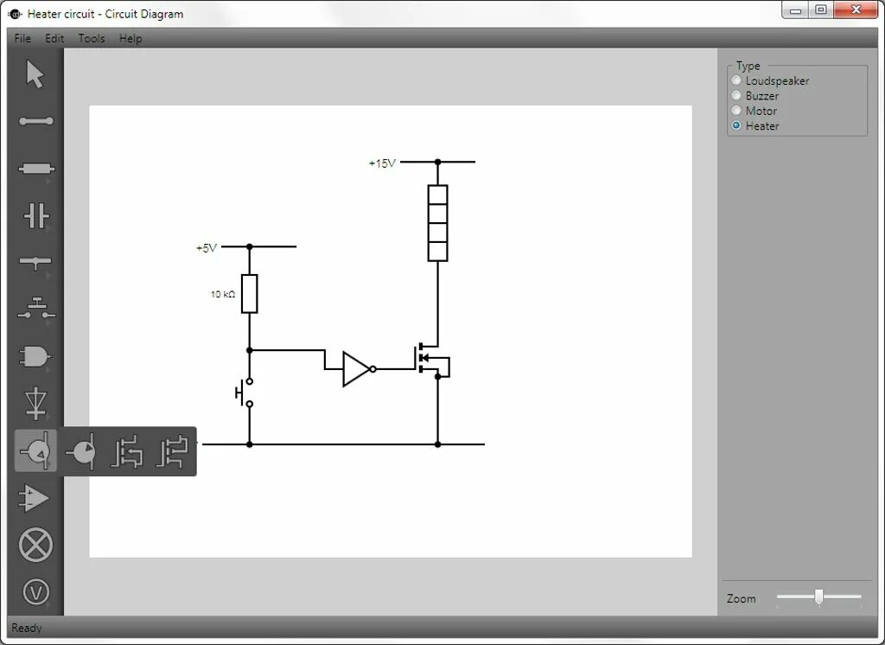Viewport: 885px width, 645px height.
Task: Choose the voltmeter component tool
Action: coord(35,592)
